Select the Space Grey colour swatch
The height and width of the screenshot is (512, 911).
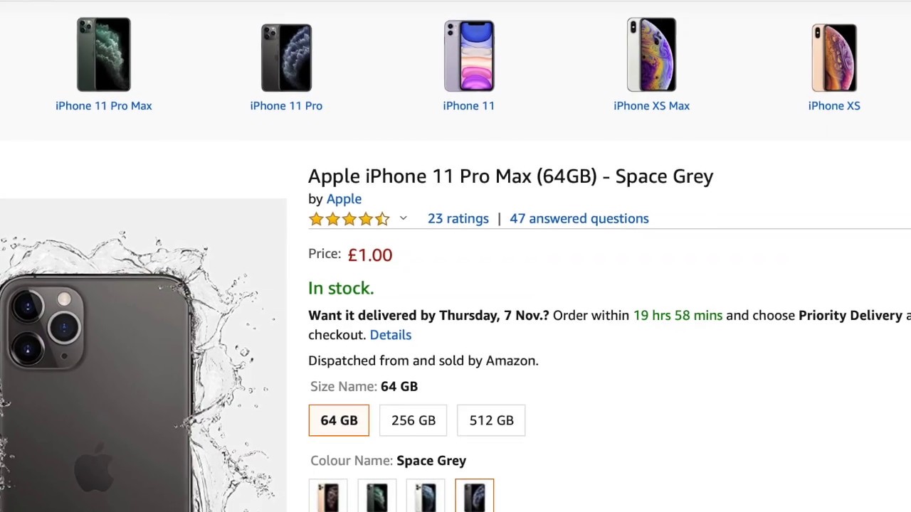coord(475,496)
